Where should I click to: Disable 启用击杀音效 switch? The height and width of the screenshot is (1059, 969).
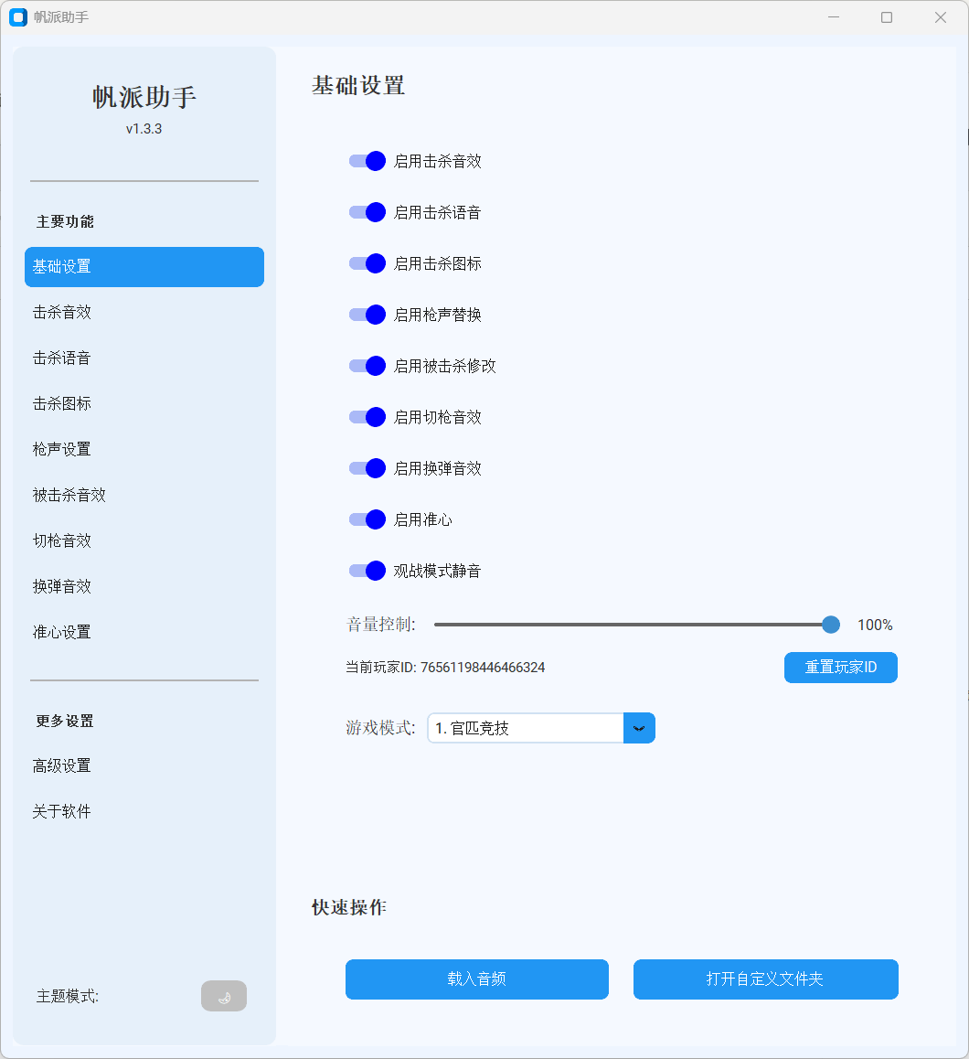tap(367, 161)
